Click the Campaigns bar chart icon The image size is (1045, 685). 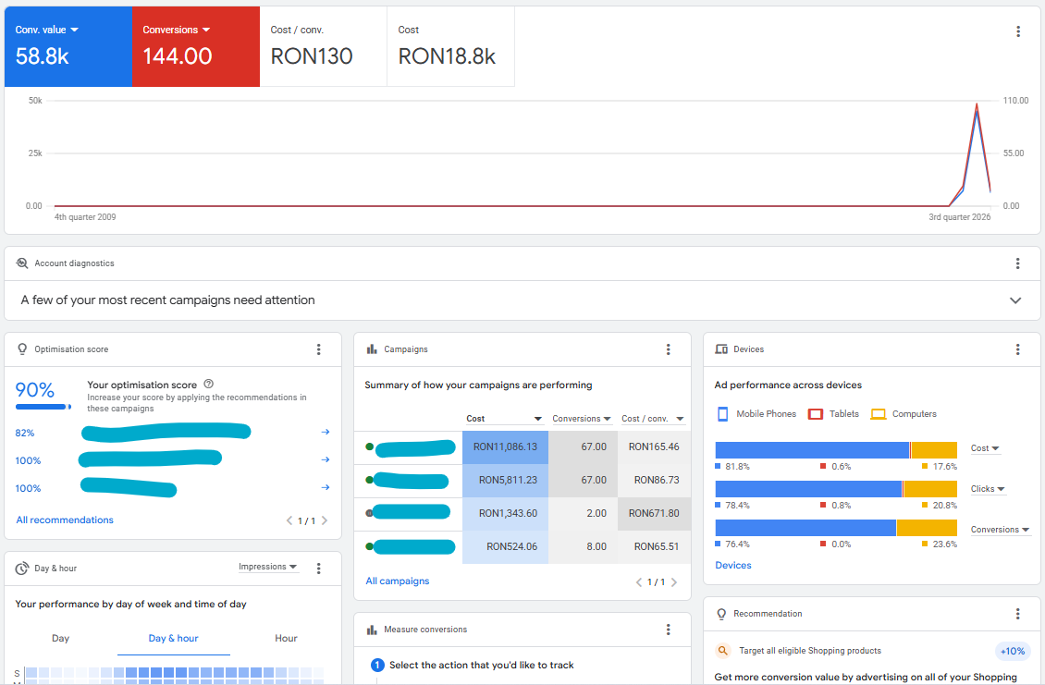[372, 349]
